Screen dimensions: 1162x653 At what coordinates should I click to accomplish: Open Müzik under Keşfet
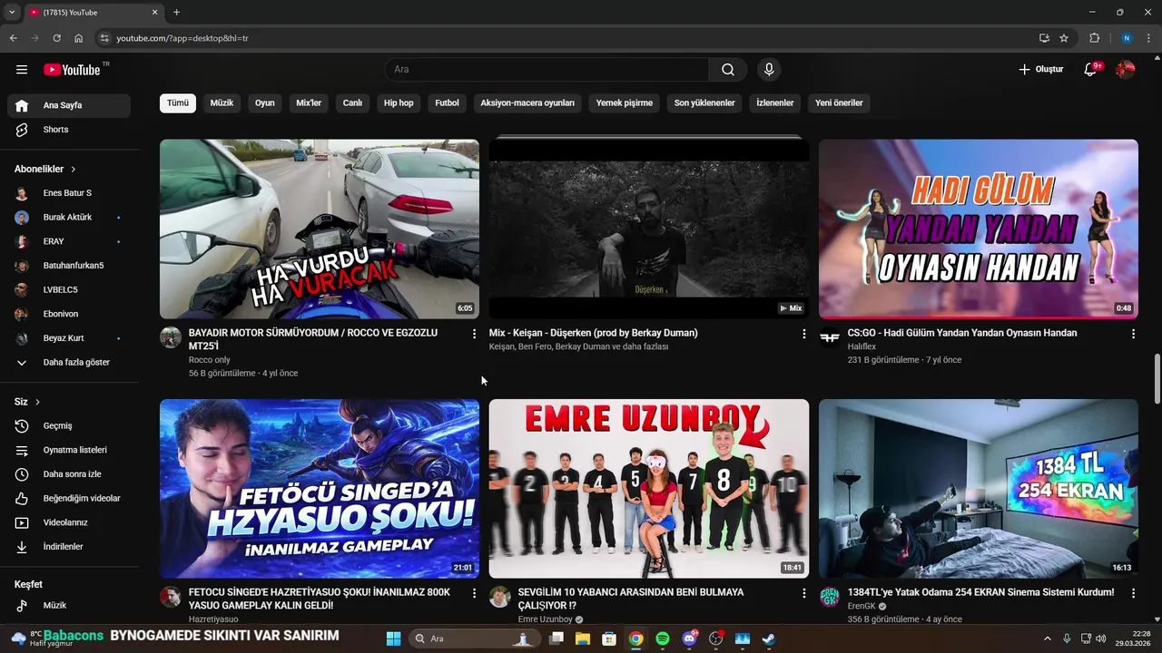point(69,605)
